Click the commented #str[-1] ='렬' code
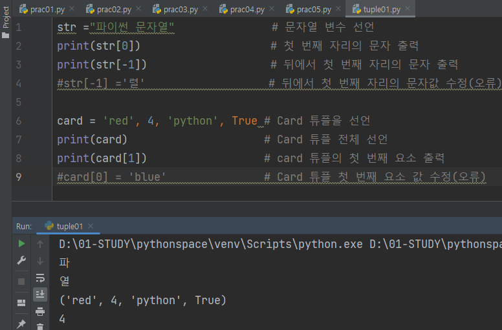Viewport: 502px width, 330px height. (101, 83)
